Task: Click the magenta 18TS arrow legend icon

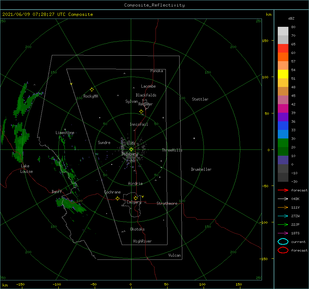Action: tap(283, 233)
